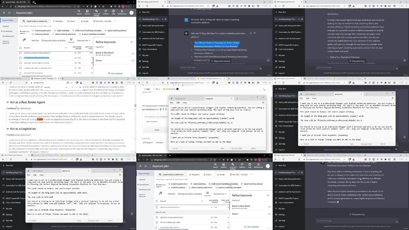
Task: Tick the Keyword header checkbox in top-left frame
Action: (x=20, y=48)
